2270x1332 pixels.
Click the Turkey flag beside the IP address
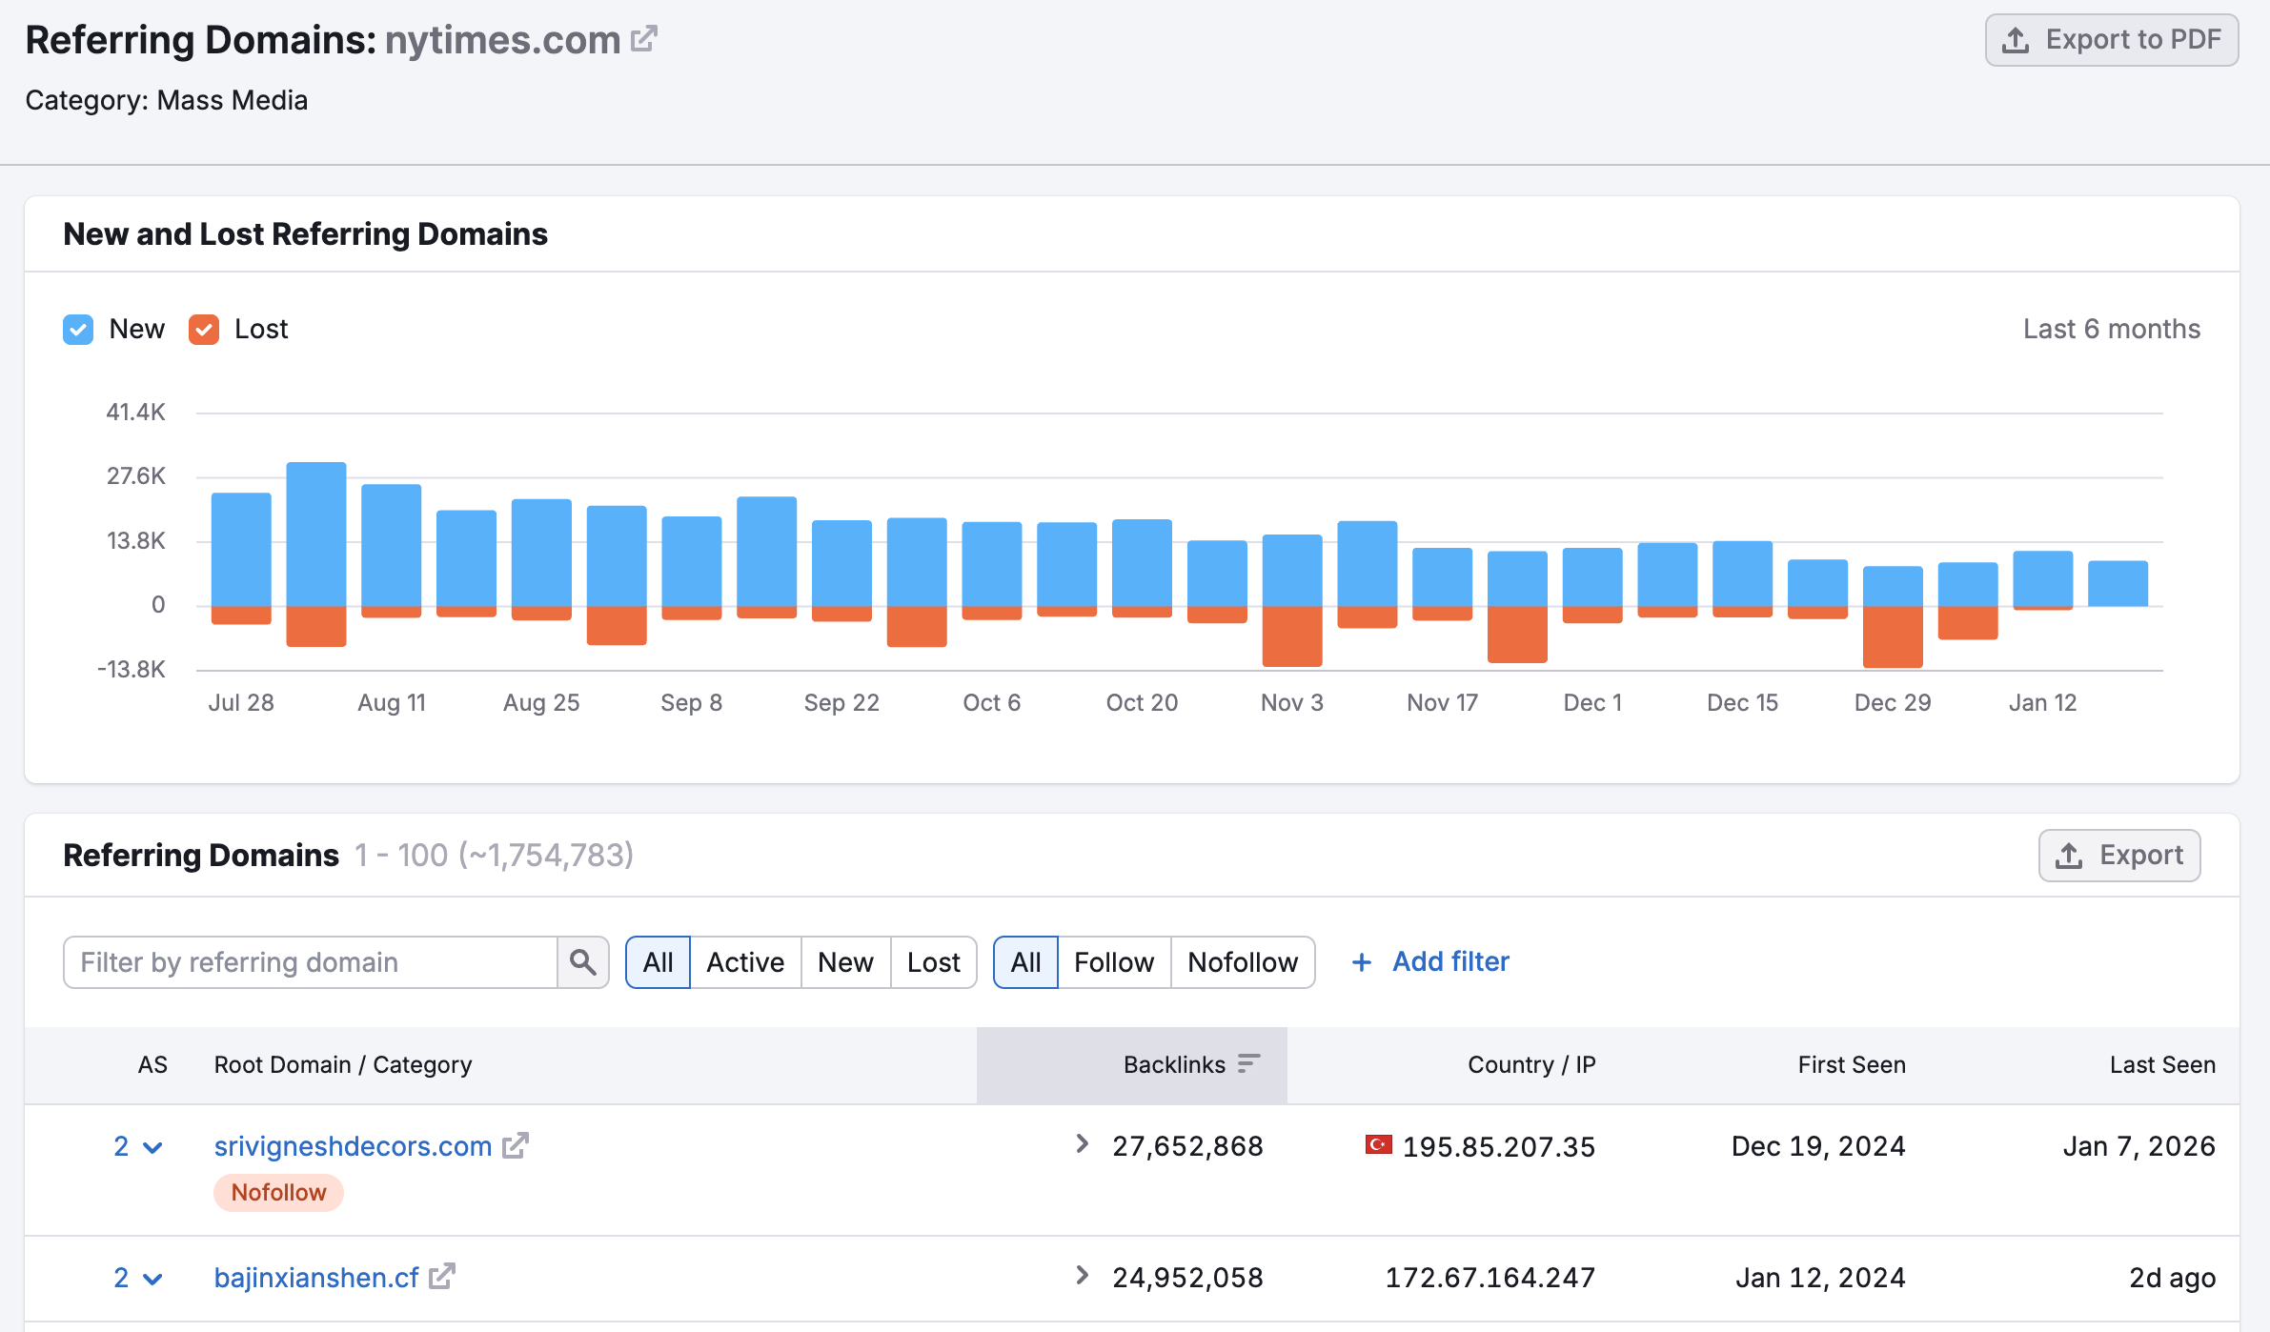(1381, 1146)
